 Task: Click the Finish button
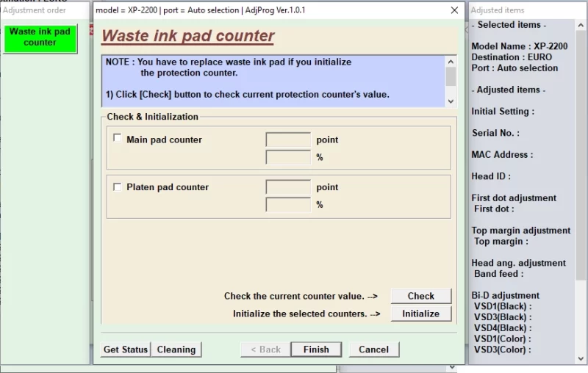(x=316, y=350)
